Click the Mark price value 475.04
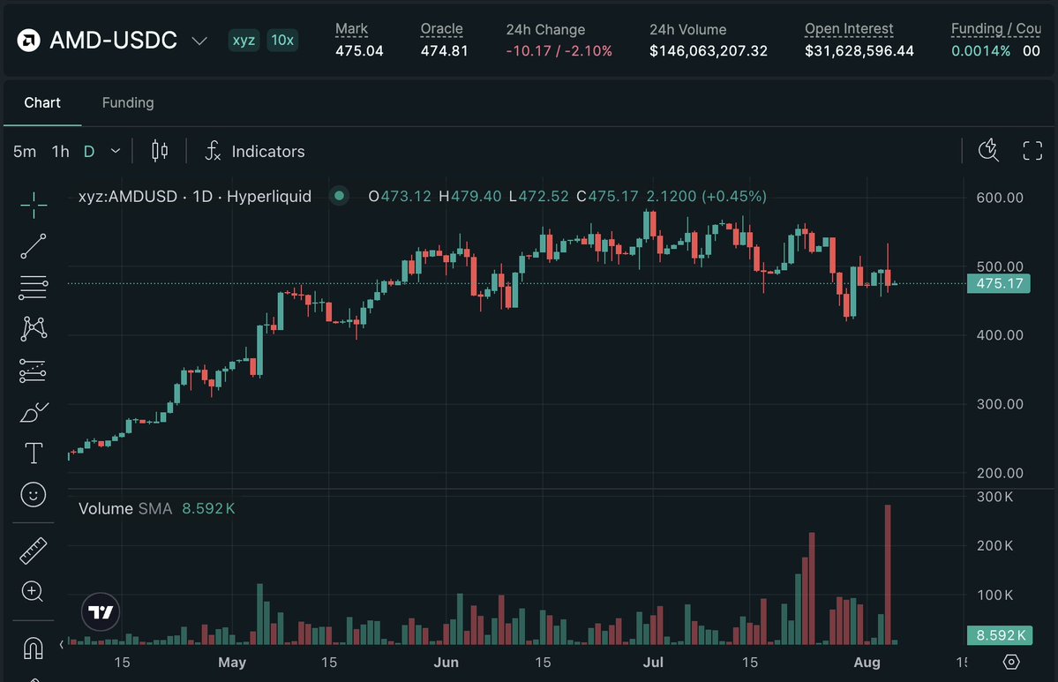The image size is (1058, 682). pos(359,51)
